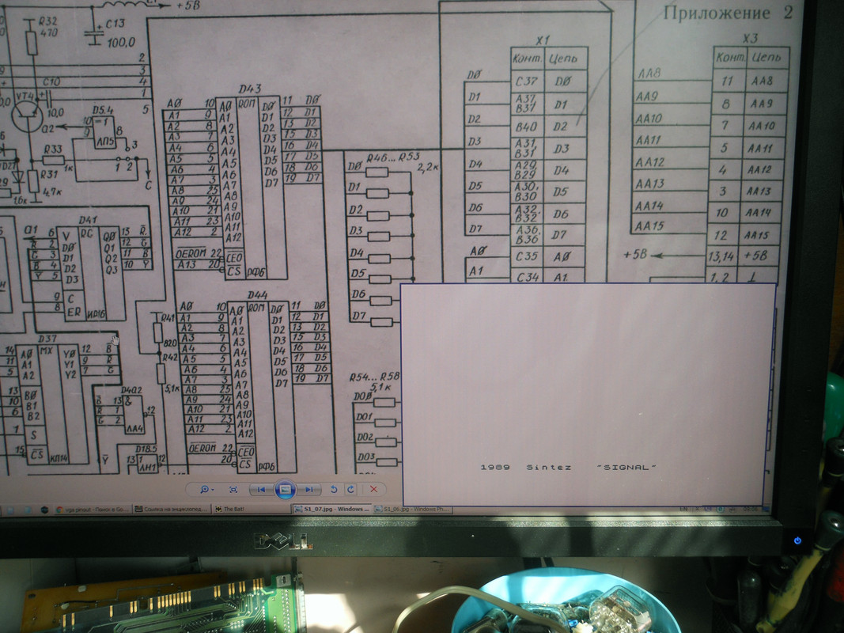Click the 'R46... R53' resistor label

pos(393,157)
